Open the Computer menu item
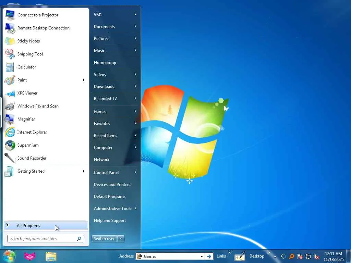351x263 pixels. point(115,148)
